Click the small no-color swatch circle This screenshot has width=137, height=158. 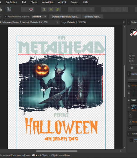pyautogui.click(x=131, y=34)
